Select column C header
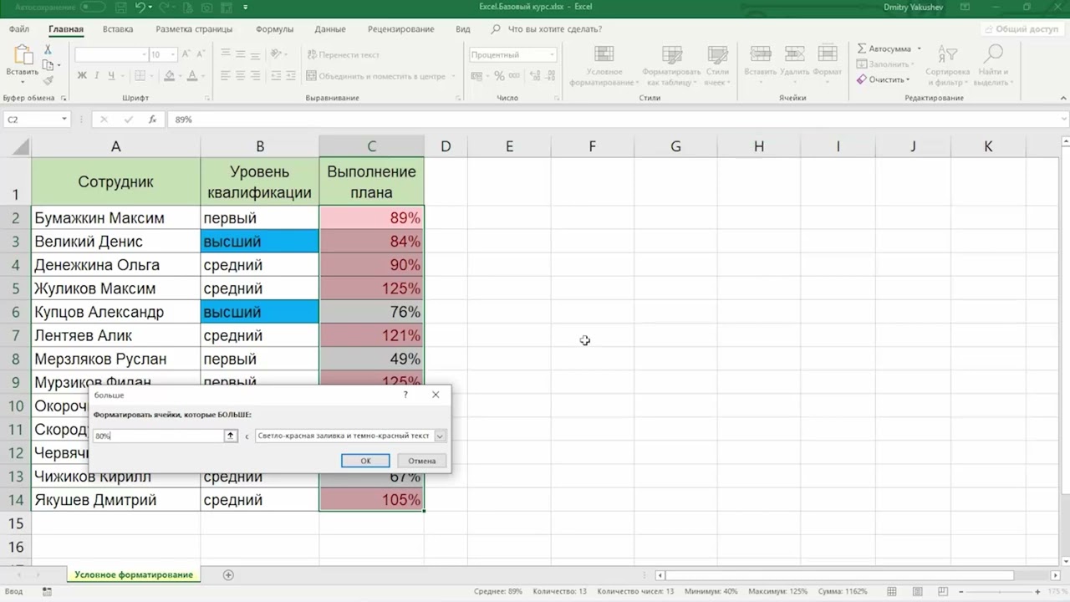Image resolution: width=1070 pixels, height=602 pixels. point(371,146)
